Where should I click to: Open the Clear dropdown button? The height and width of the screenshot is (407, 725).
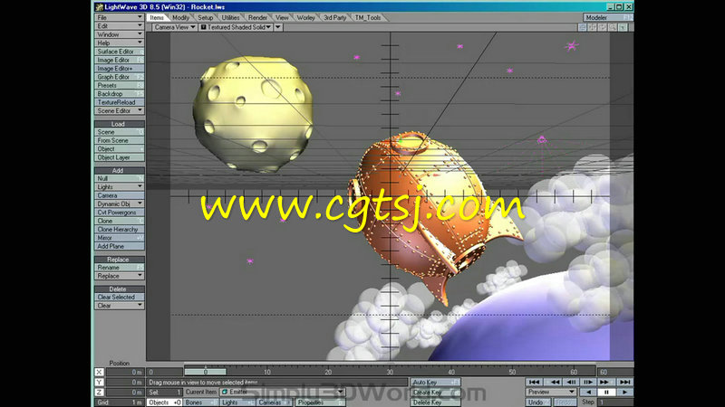[x=120, y=306]
